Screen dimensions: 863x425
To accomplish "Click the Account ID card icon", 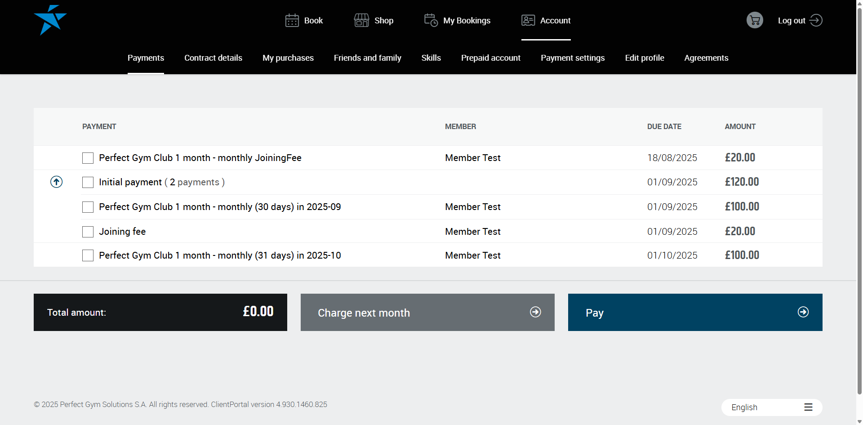I will point(528,21).
